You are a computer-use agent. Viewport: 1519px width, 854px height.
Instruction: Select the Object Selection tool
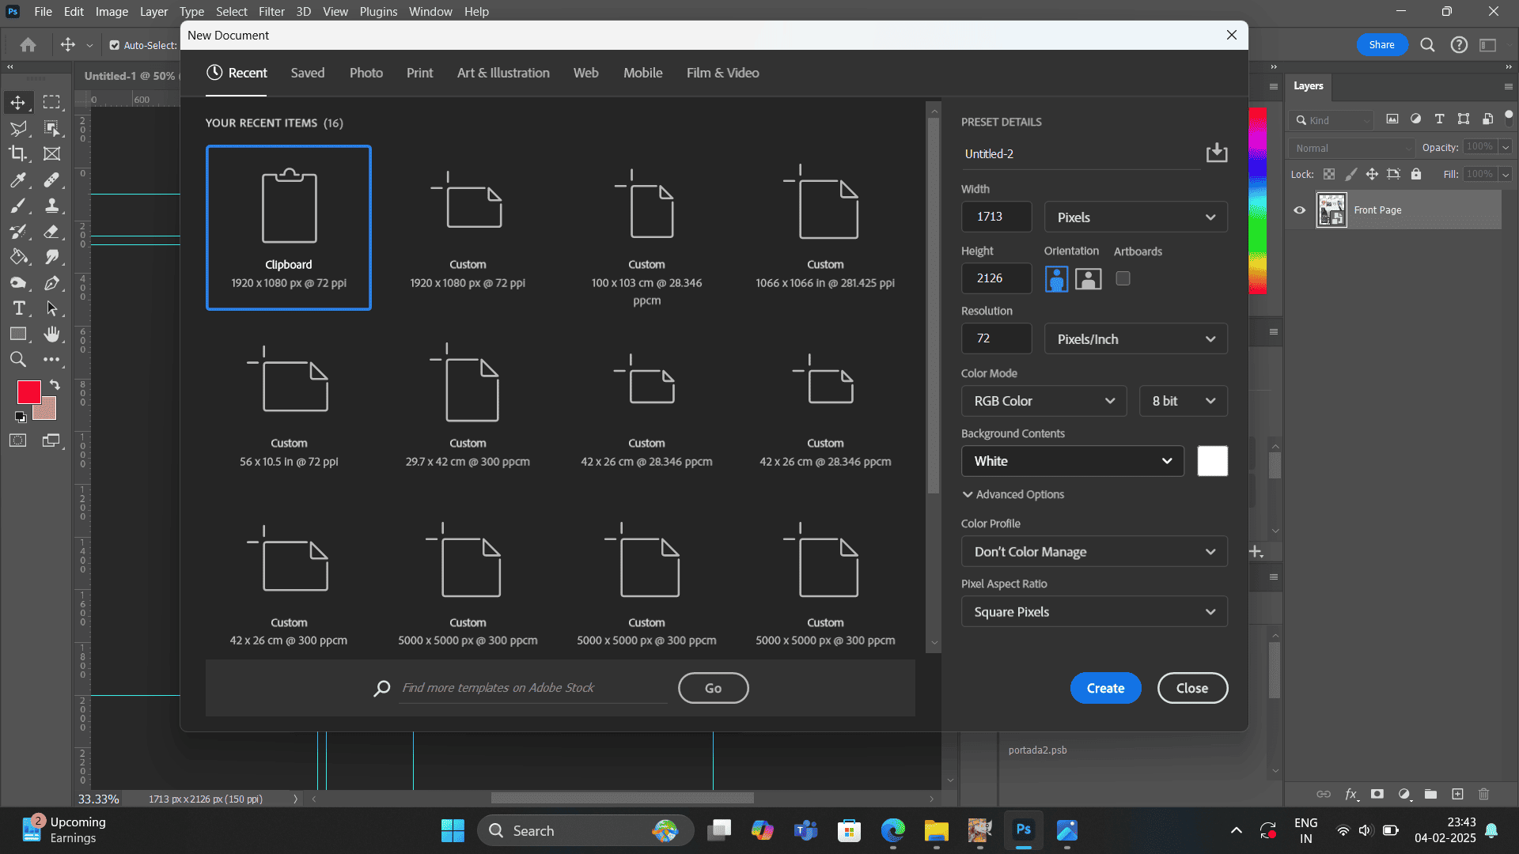click(51, 128)
